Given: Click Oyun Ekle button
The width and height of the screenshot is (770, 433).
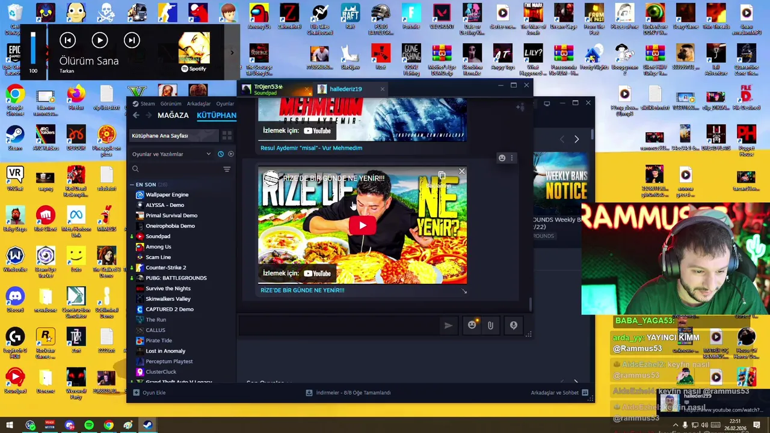Looking at the screenshot, I should click(x=149, y=393).
